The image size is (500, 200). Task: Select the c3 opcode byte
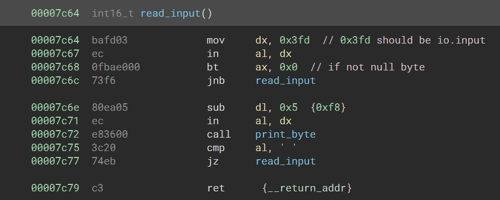[98, 188]
